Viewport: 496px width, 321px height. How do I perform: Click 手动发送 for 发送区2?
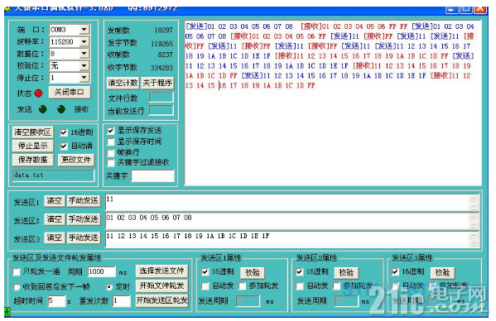(x=84, y=219)
